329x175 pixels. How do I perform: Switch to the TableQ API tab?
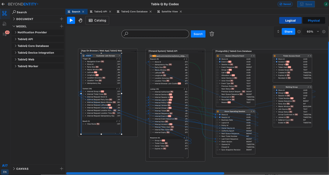(101, 12)
